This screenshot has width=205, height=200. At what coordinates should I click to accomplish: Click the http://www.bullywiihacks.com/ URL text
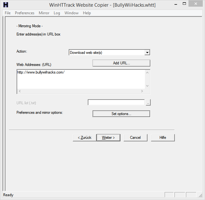41,72
